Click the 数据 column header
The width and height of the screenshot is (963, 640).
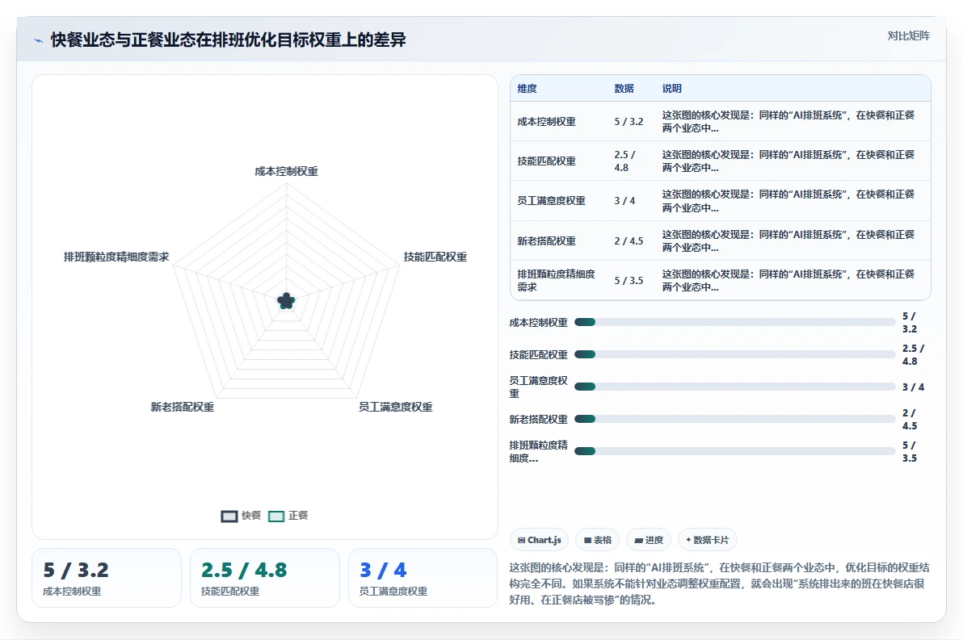[624, 88]
